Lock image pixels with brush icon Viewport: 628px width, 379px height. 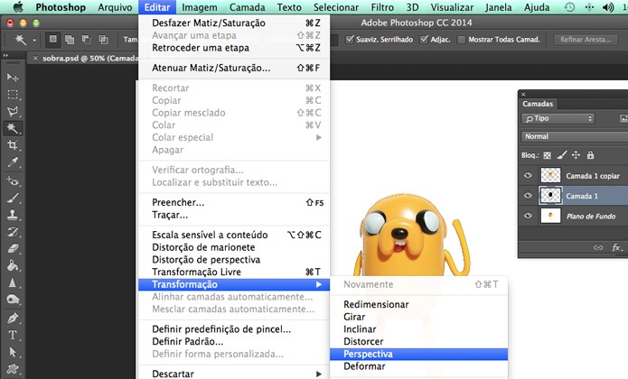coord(561,155)
